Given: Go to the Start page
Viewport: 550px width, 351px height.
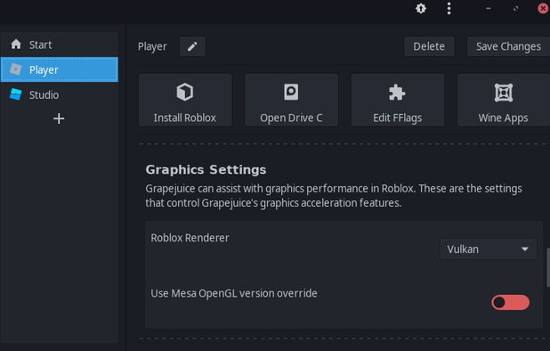Looking at the screenshot, I should tap(60, 45).
